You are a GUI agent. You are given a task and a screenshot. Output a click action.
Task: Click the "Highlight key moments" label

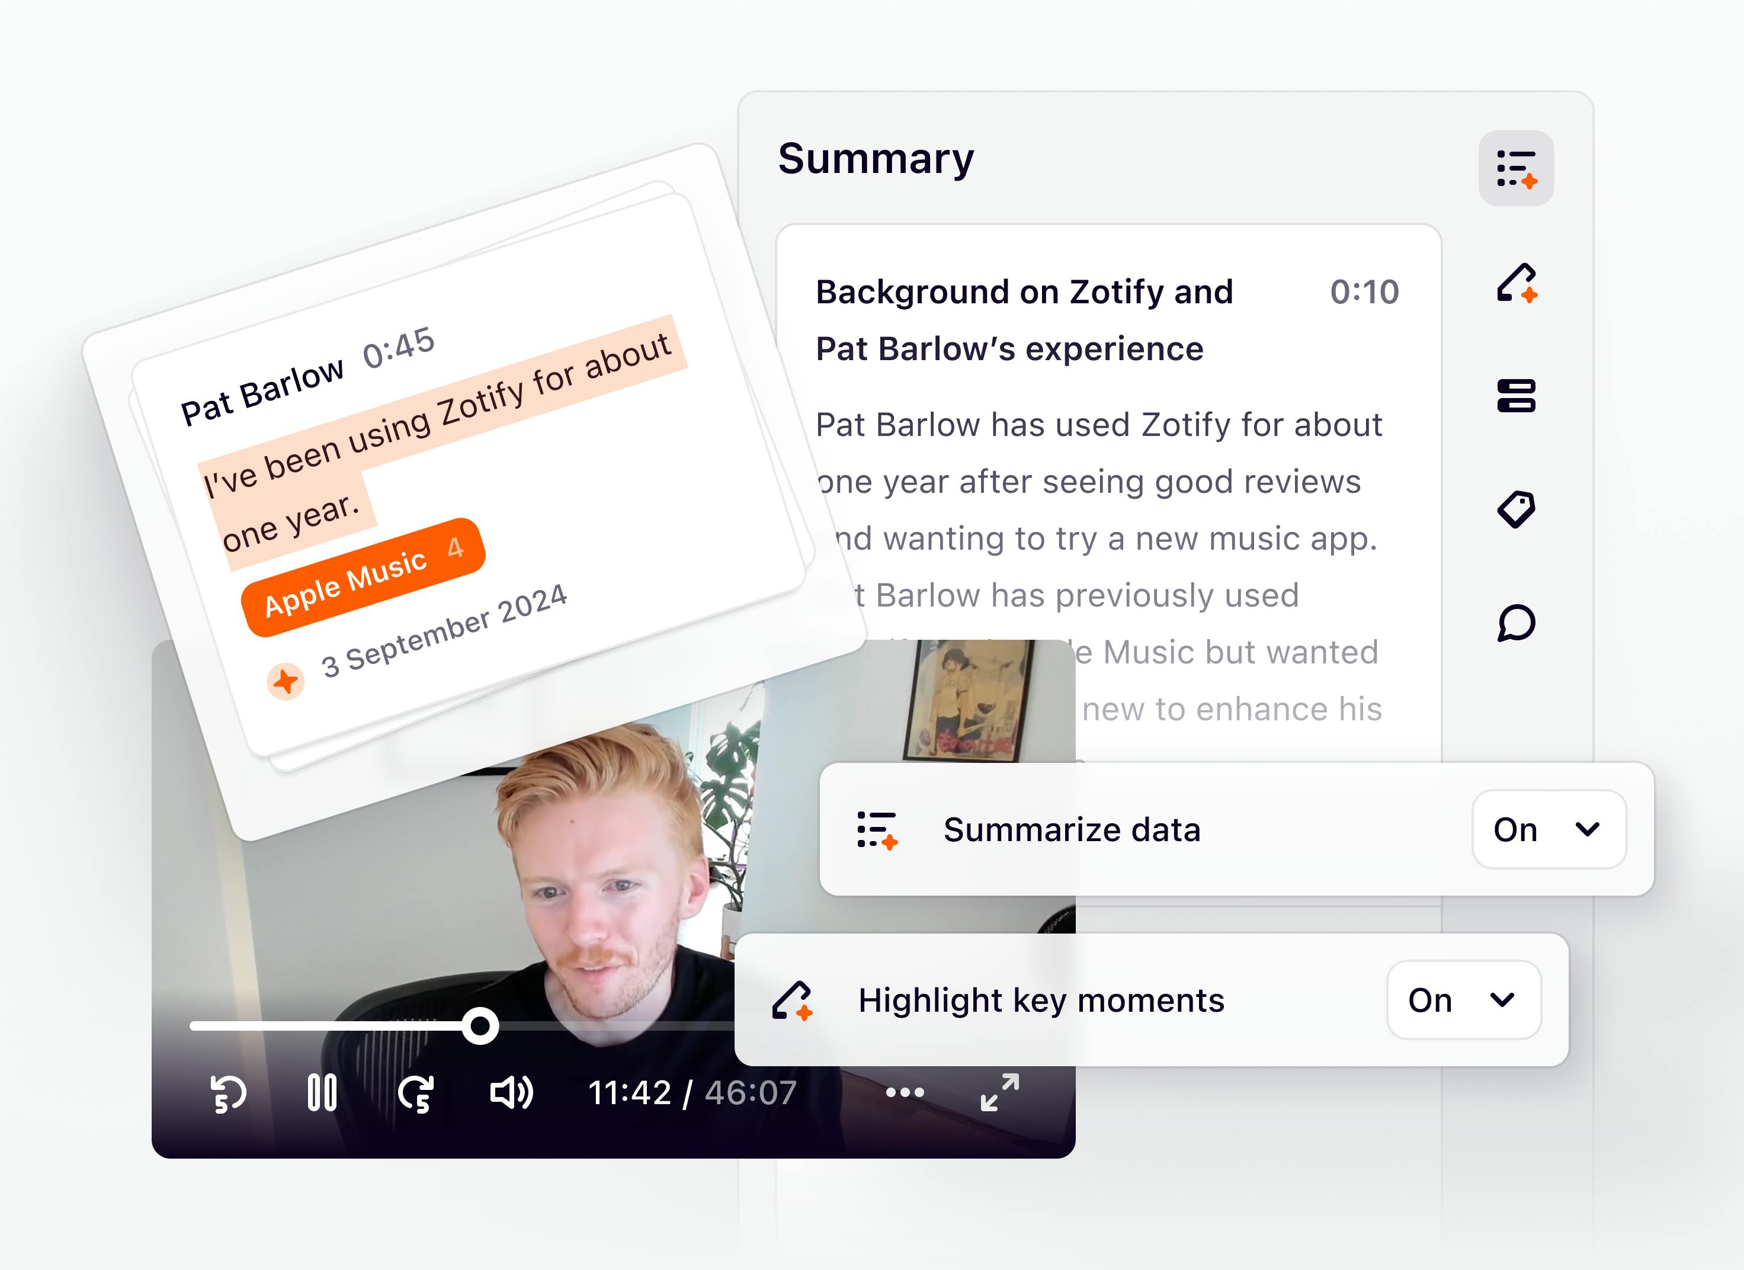pyautogui.click(x=1041, y=1001)
